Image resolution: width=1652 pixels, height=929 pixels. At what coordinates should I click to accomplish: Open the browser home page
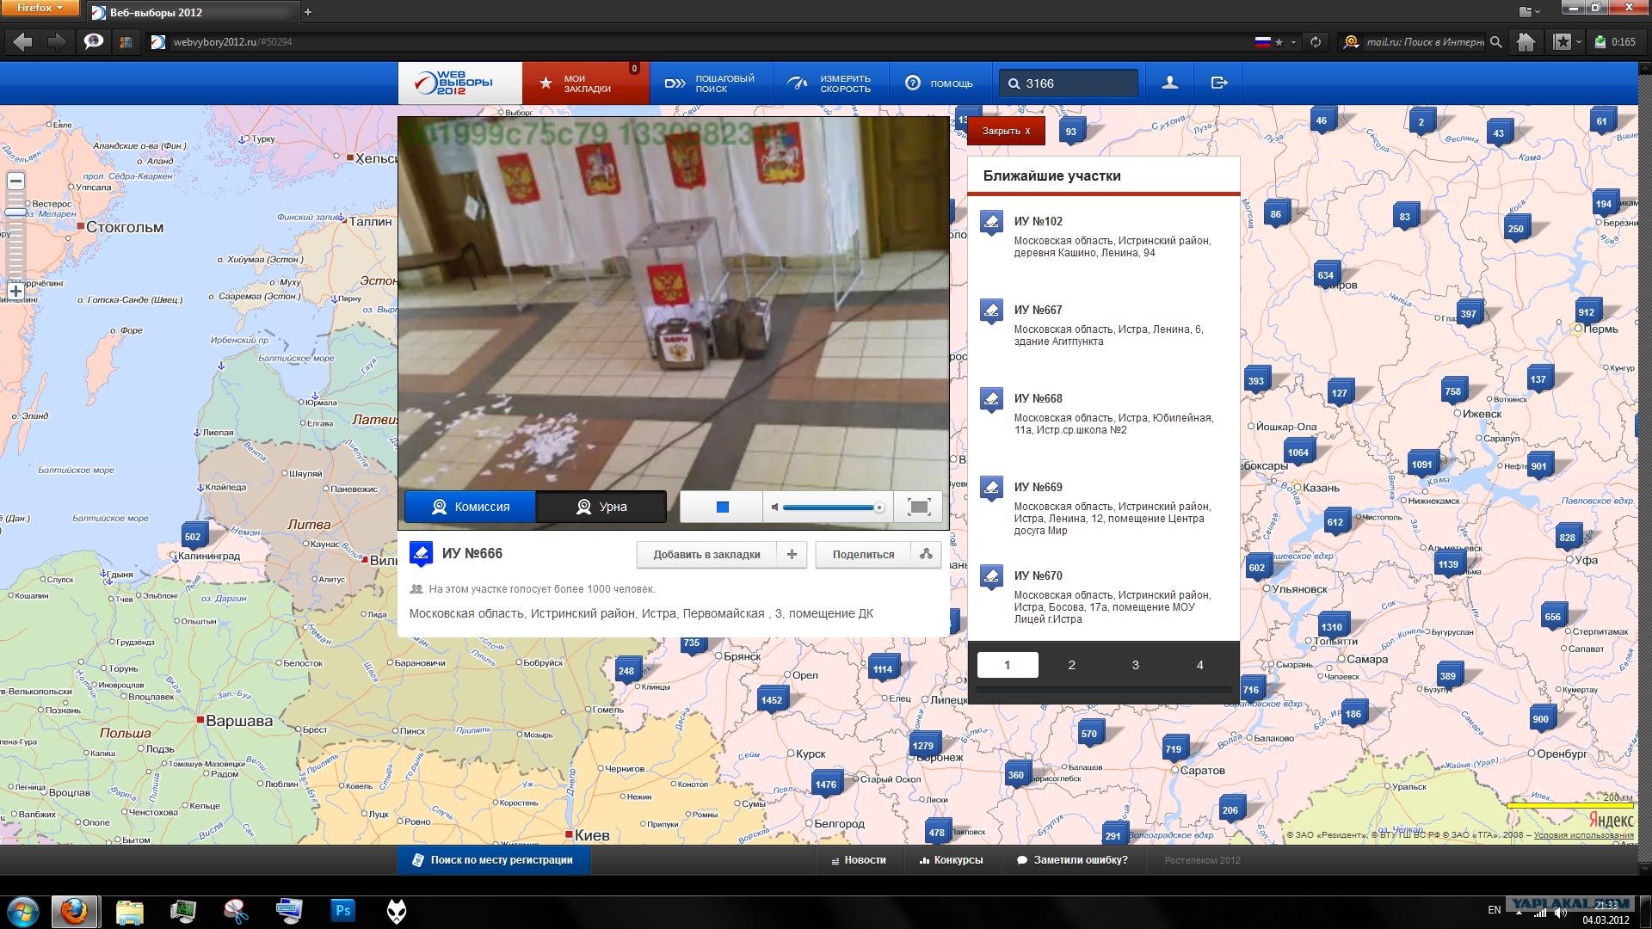click(x=1526, y=41)
